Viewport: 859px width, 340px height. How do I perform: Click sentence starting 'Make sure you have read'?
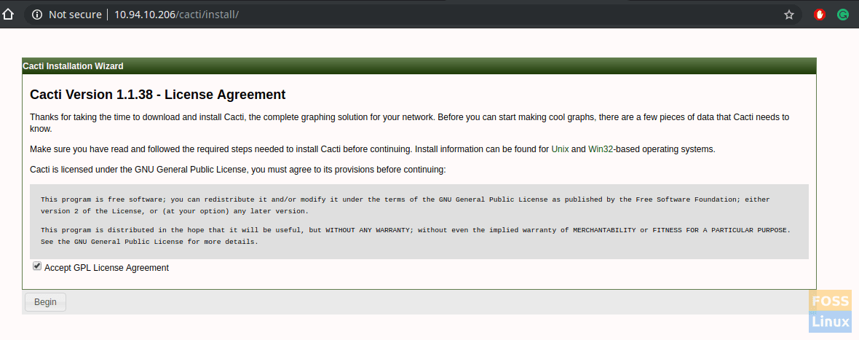(373, 149)
